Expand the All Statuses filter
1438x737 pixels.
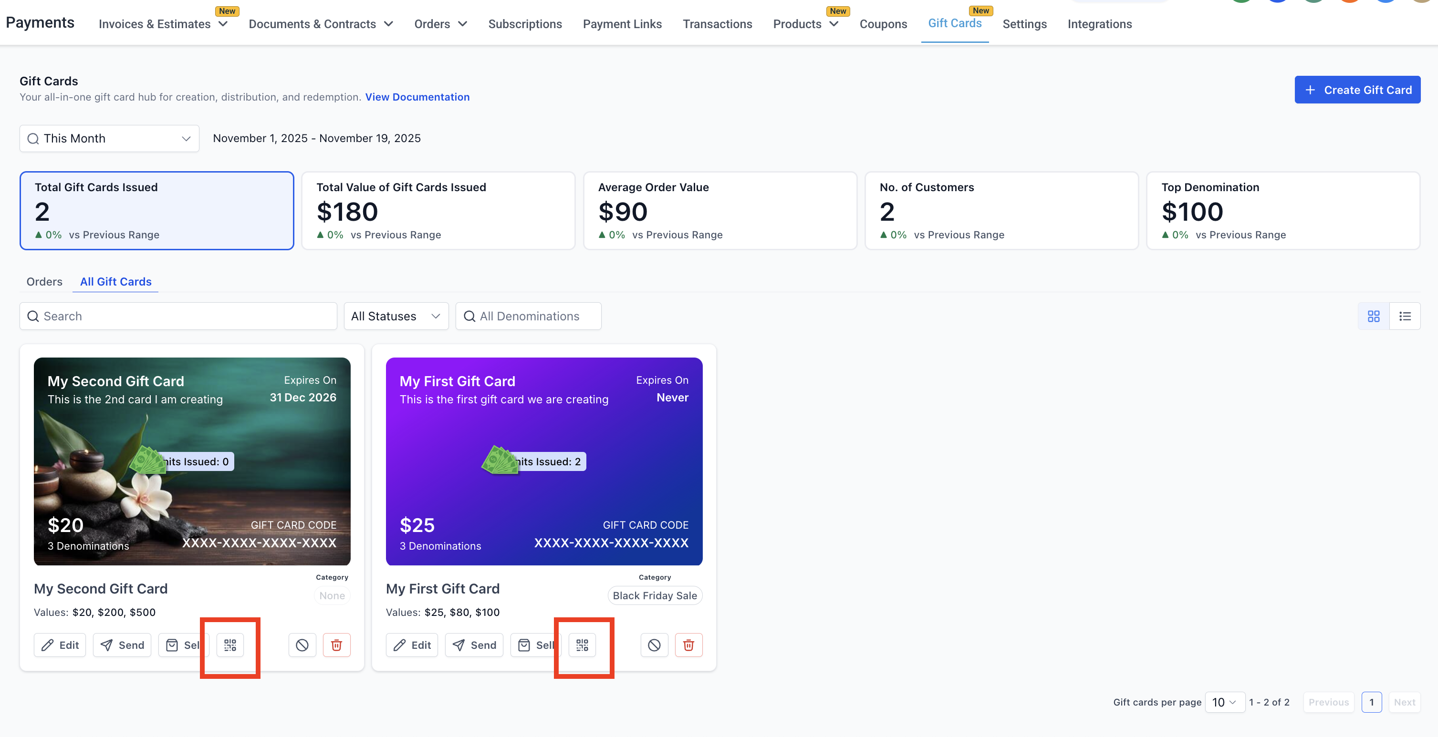tap(396, 317)
